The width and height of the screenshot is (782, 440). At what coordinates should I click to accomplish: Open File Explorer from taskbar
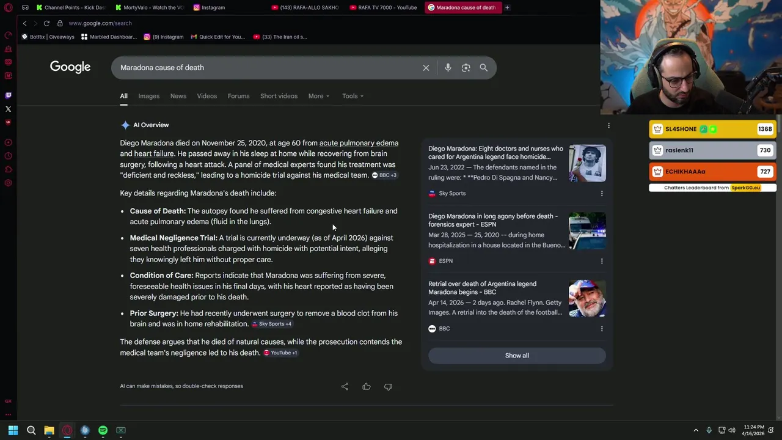point(49,430)
